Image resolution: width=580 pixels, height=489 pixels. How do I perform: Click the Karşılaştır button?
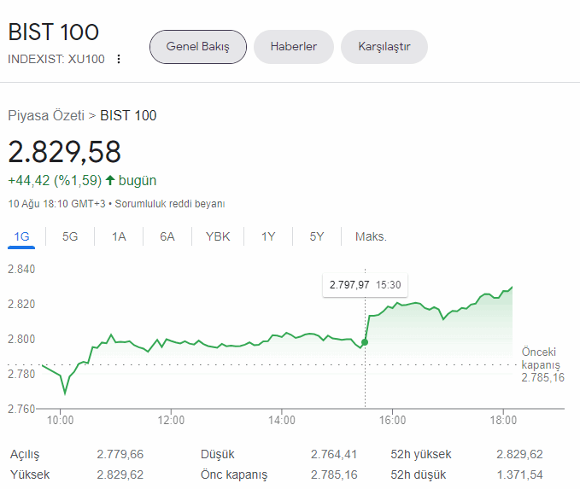point(384,47)
